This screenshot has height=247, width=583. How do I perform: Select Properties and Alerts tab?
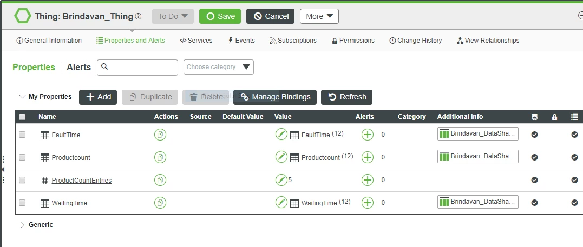(x=130, y=41)
